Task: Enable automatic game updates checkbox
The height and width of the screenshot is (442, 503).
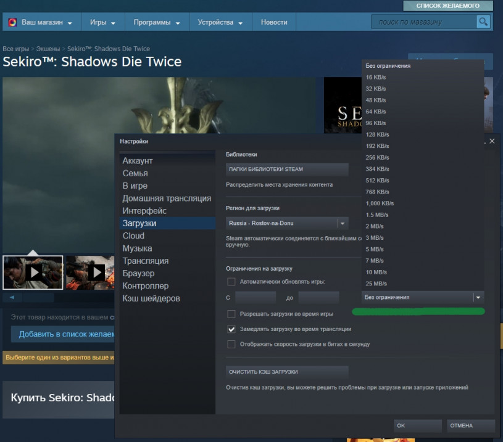Action: click(x=231, y=282)
